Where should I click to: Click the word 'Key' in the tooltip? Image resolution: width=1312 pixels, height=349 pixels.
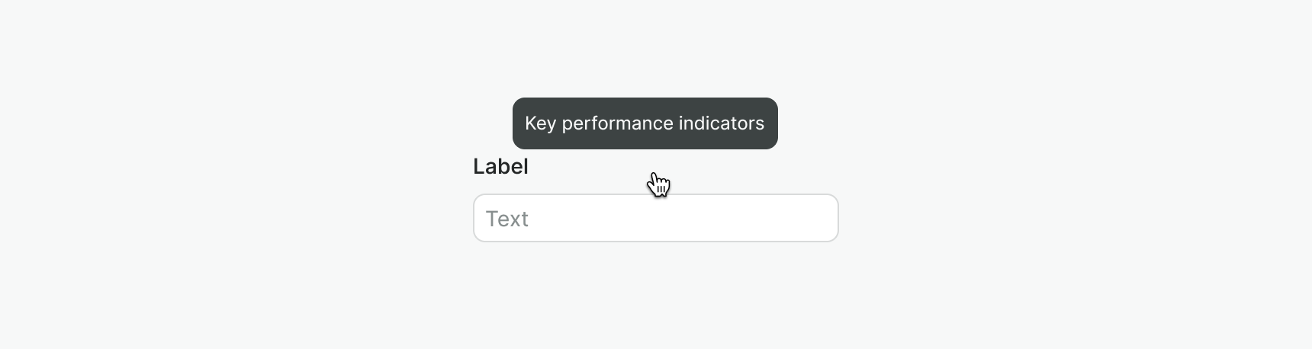coord(540,123)
